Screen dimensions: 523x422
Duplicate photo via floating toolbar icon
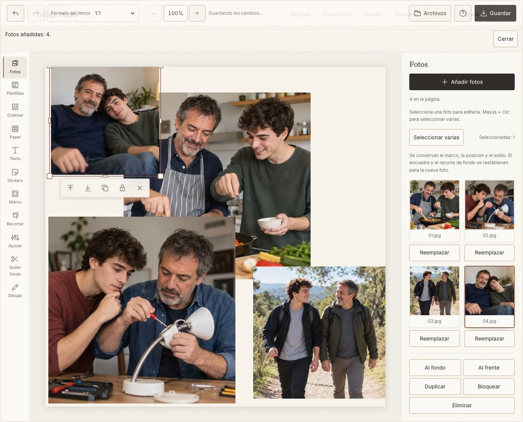point(105,188)
